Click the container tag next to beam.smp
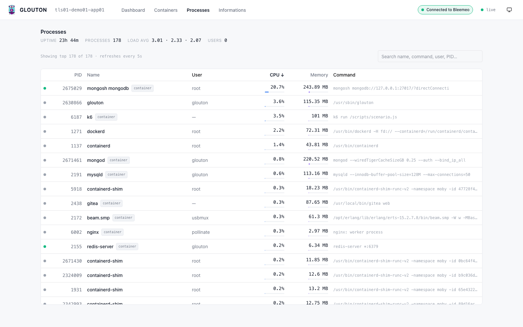Image resolution: width=523 pixels, height=327 pixels. [x=124, y=218]
